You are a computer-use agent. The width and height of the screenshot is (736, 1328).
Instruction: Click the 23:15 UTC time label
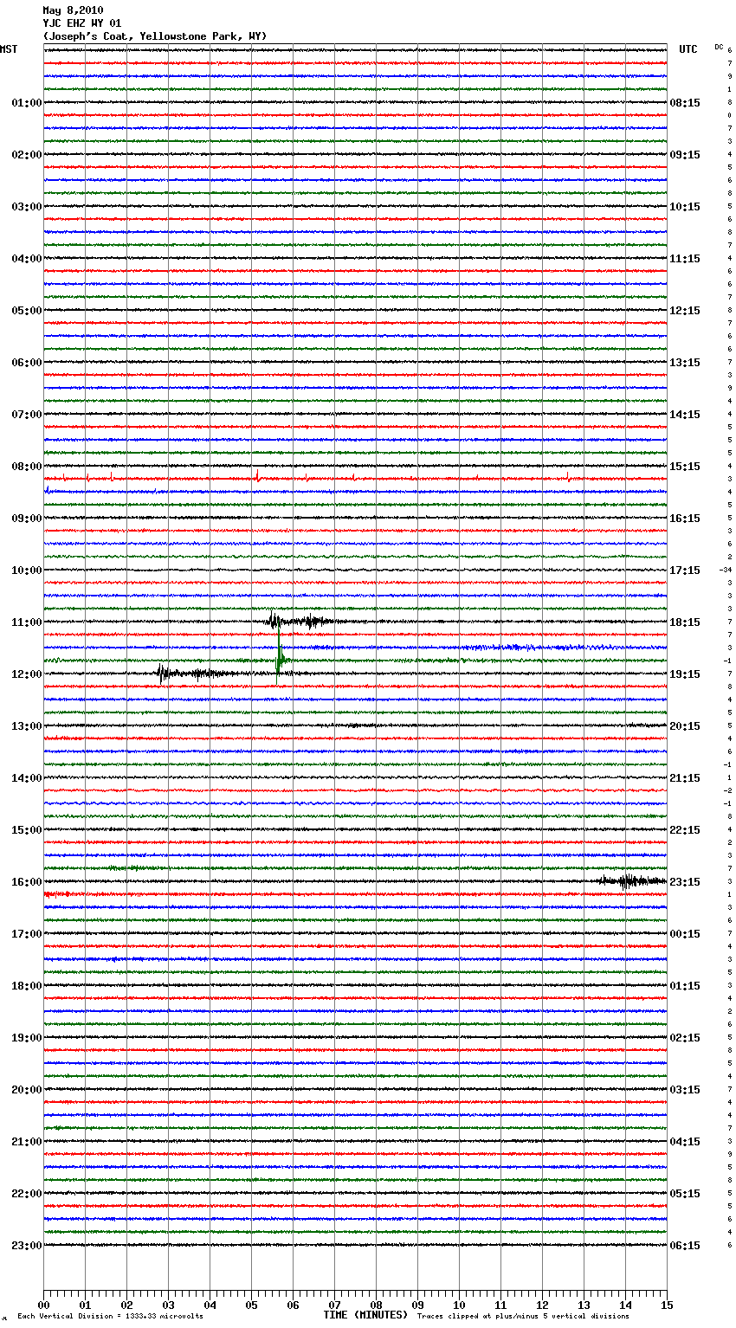coord(685,882)
